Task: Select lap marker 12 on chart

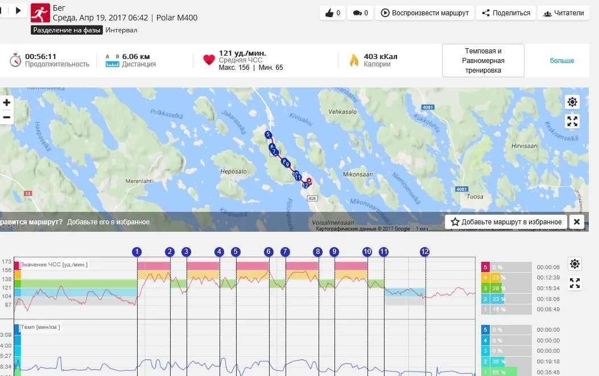Action: point(425,252)
